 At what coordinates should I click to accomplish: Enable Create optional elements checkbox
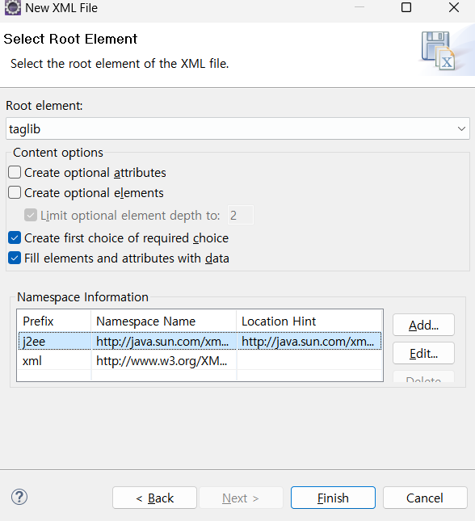click(x=15, y=193)
